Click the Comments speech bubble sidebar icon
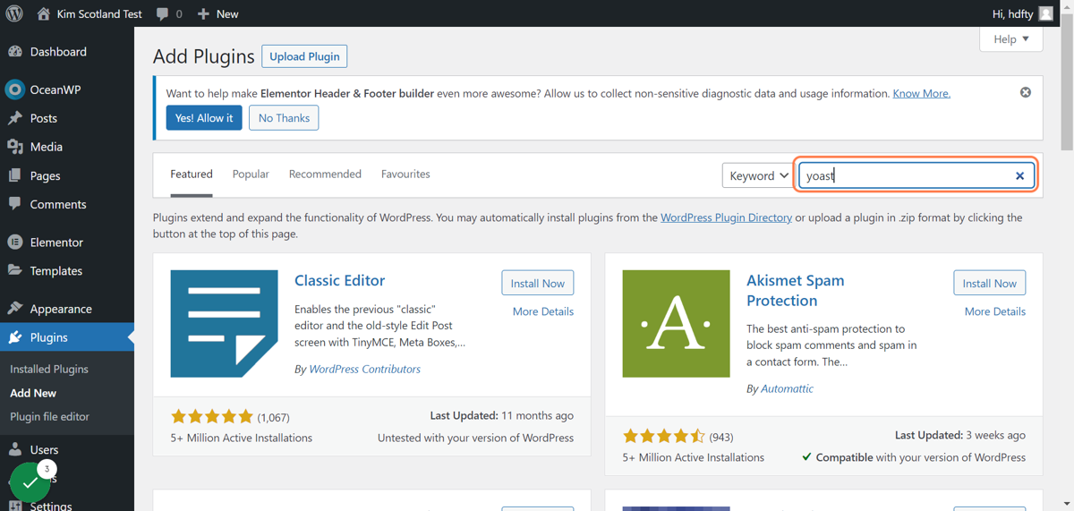Image resolution: width=1074 pixels, height=511 pixels. coord(14,204)
